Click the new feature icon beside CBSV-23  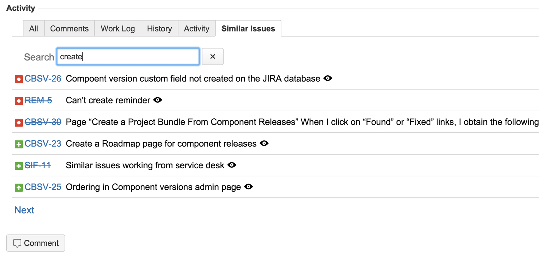coord(19,144)
